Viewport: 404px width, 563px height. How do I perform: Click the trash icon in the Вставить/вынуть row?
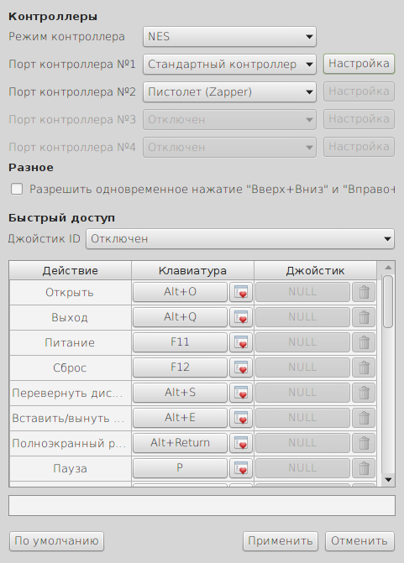coord(364,418)
